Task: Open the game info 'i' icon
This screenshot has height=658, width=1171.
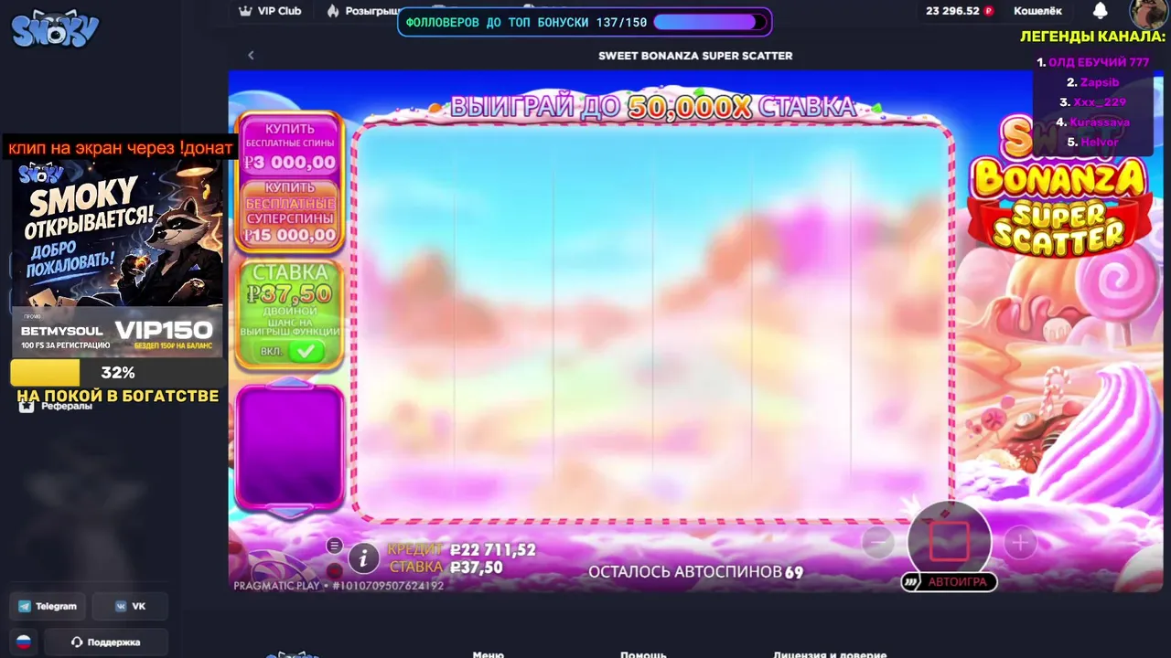Action: tap(364, 557)
